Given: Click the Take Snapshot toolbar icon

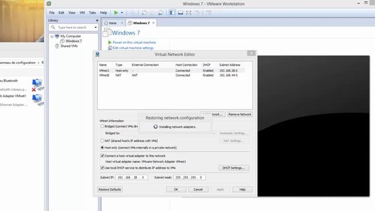Looking at the screenshot, I should coord(144,13).
